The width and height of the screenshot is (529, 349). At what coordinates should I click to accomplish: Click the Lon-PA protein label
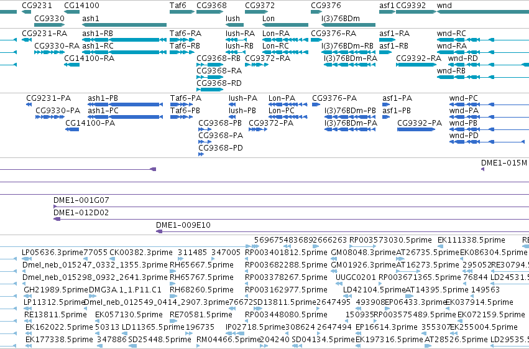coord(282,98)
